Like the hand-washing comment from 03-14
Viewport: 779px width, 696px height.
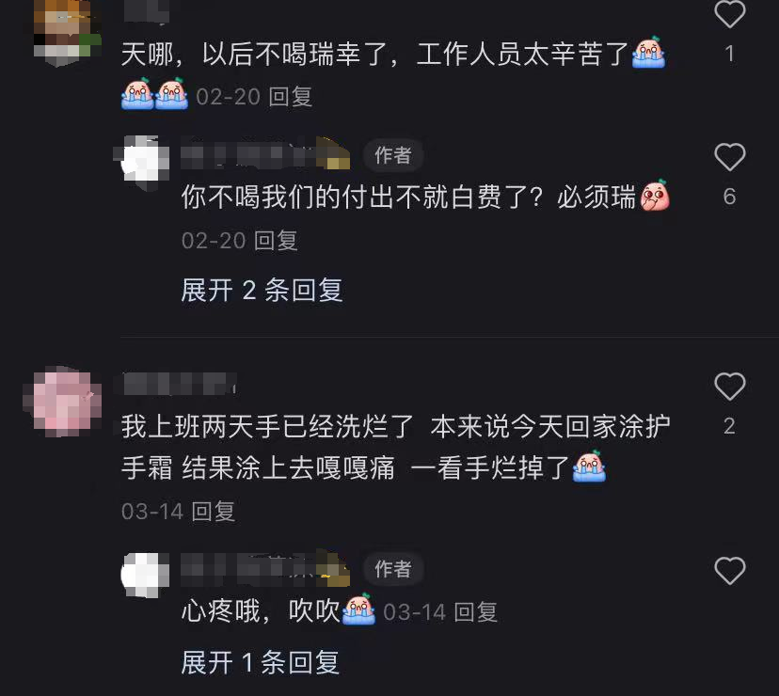(729, 386)
